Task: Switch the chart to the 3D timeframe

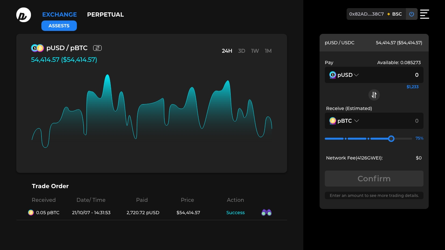Action: pos(241,51)
